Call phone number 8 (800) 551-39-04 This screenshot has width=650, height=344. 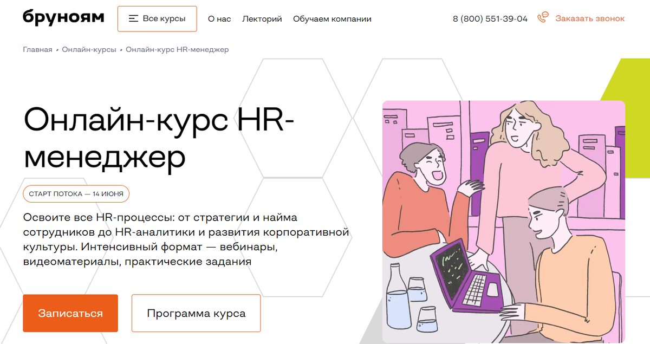pyautogui.click(x=490, y=18)
